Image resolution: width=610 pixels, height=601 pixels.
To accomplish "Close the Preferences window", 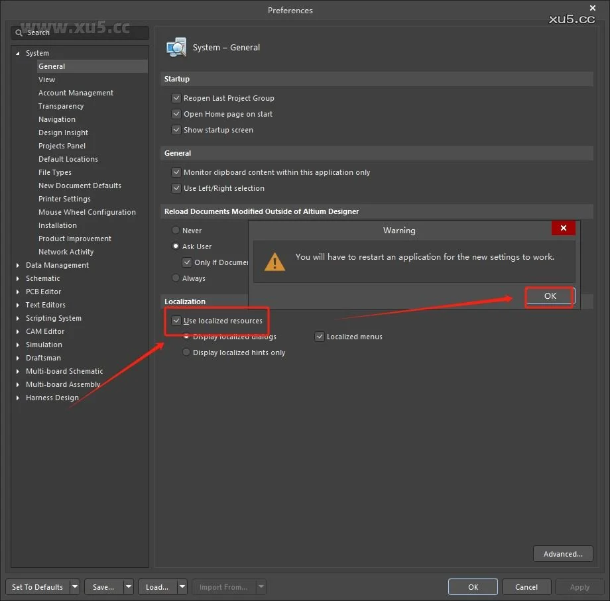I will pos(592,8).
